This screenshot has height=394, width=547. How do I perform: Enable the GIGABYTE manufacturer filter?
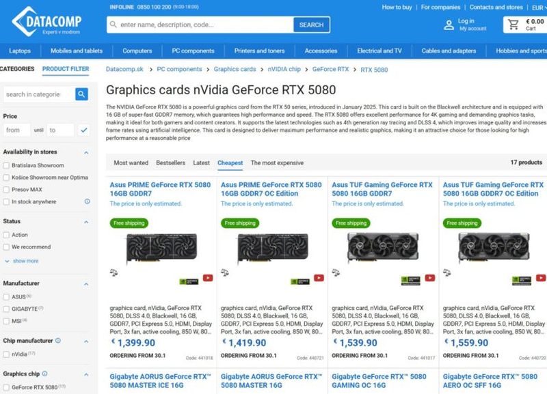click(6, 309)
